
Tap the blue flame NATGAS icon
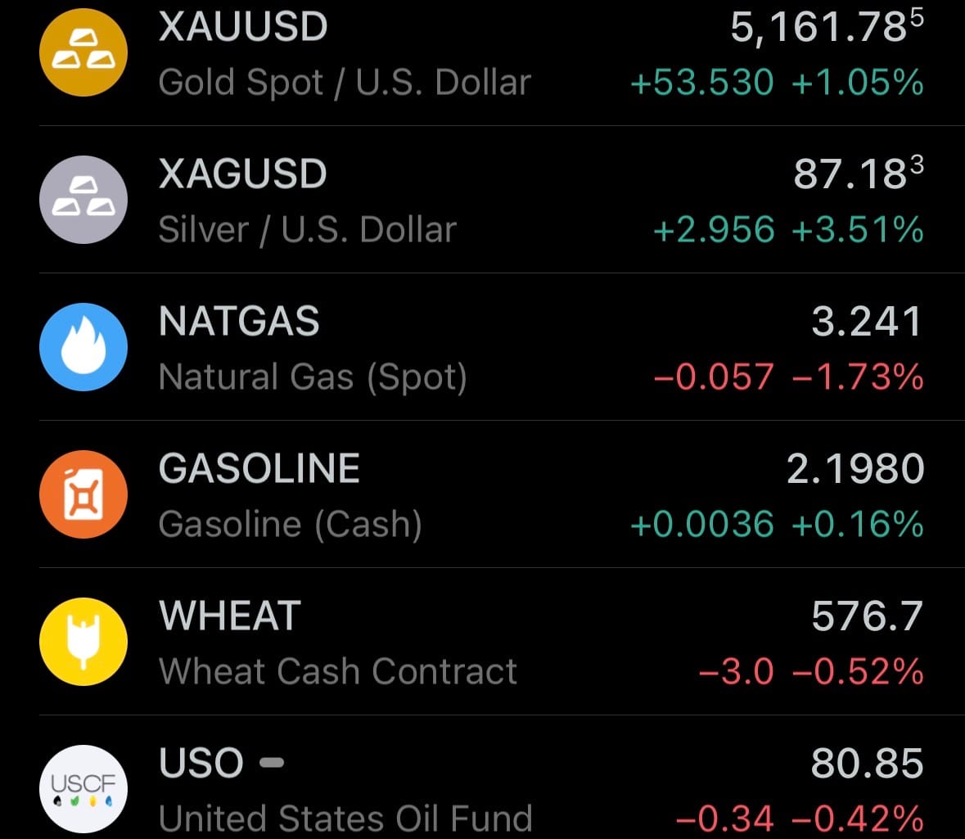tap(83, 347)
